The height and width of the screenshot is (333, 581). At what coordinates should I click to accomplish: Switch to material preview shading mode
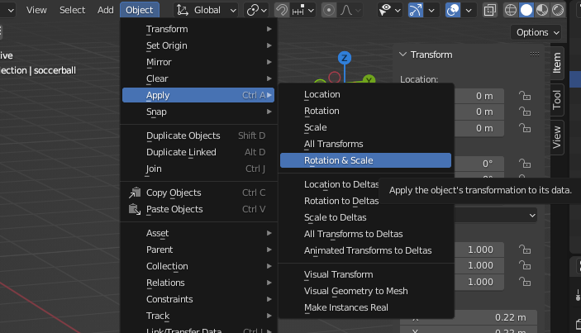(542, 10)
